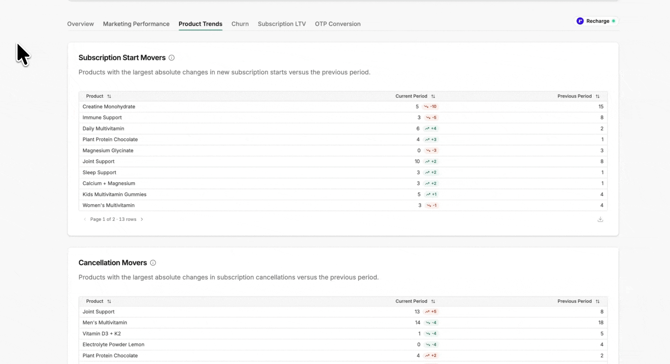670x364 pixels.
Task: Click the Recharge integration badge
Action: (x=596, y=21)
